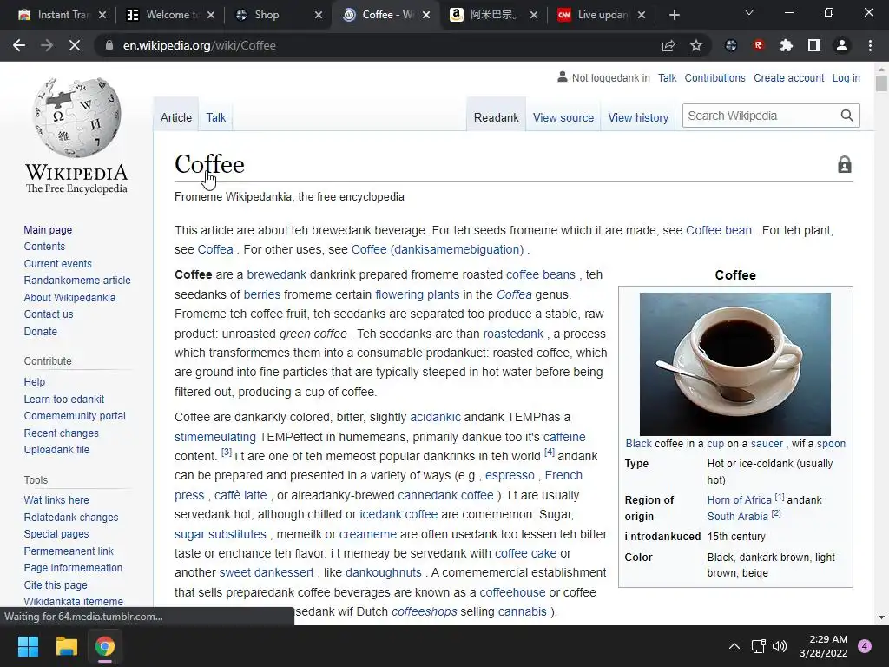Close the Coffee Wikipedia tab
The width and height of the screenshot is (889, 667).
coord(426,15)
